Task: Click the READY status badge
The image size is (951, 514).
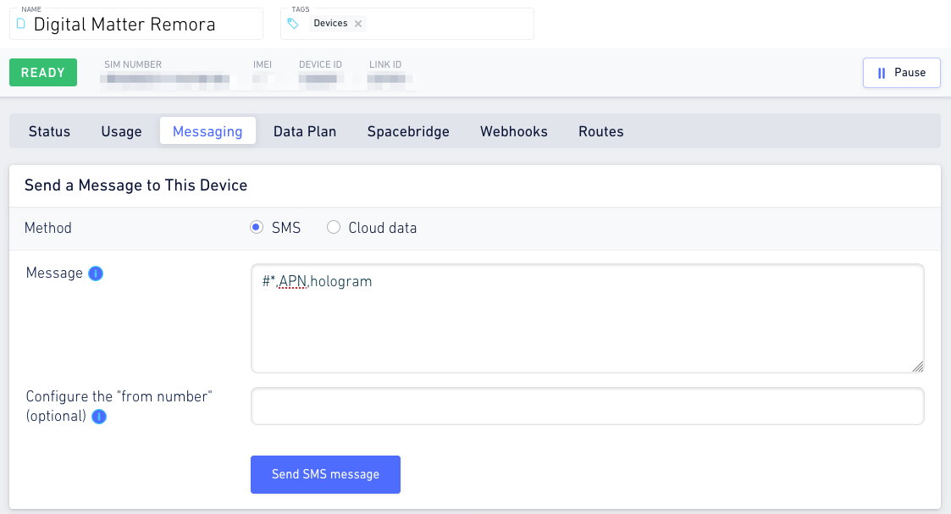Action: tap(43, 73)
